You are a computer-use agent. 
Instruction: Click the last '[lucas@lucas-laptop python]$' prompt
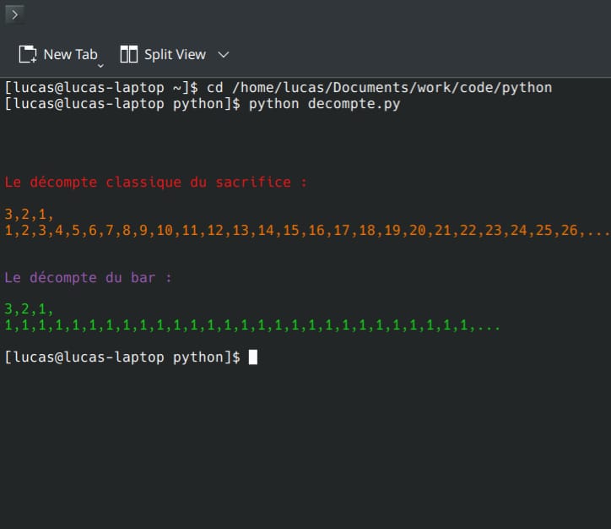pyautogui.click(x=122, y=357)
